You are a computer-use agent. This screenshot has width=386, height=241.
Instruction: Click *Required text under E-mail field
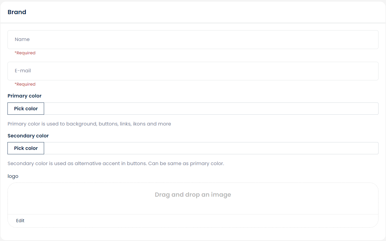(25, 84)
